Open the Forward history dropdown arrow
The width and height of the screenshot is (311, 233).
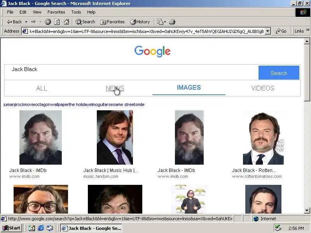point(40,22)
